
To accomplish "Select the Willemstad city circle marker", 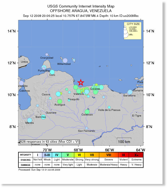I will click(x=65, y=61).
